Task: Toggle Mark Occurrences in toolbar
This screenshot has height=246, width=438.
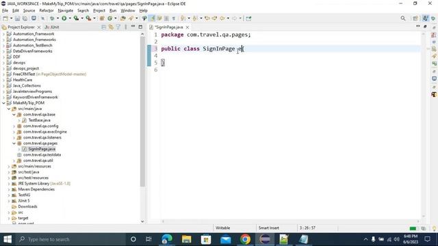Action: pos(152,18)
